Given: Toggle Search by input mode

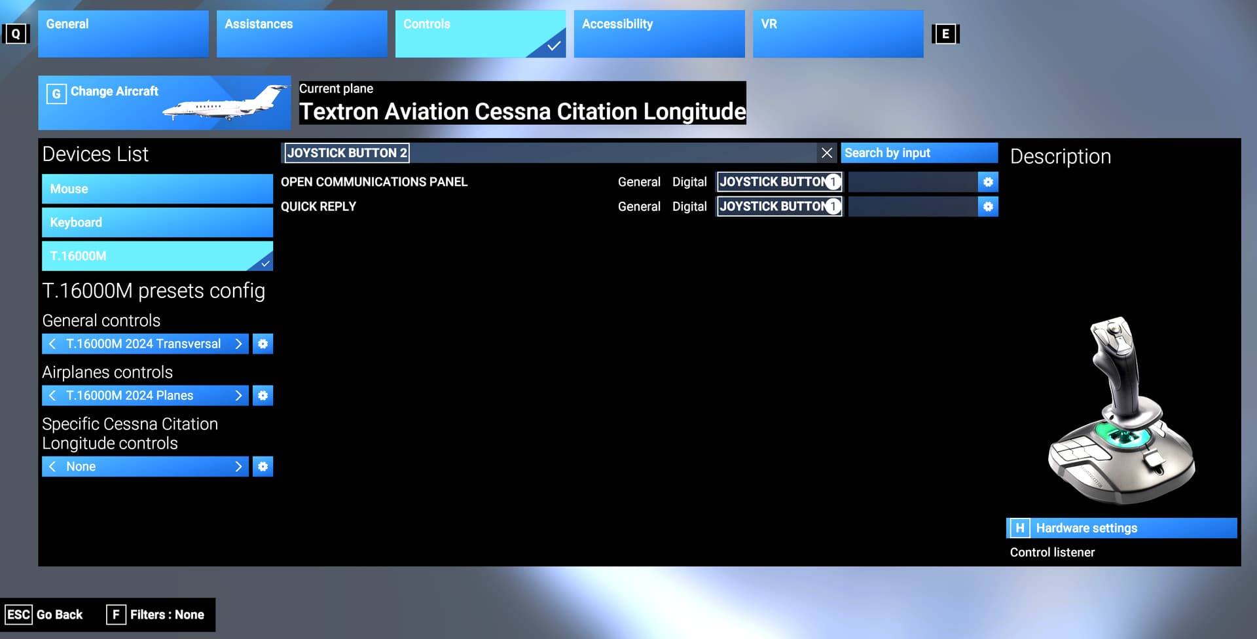Looking at the screenshot, I should point(919,153).
